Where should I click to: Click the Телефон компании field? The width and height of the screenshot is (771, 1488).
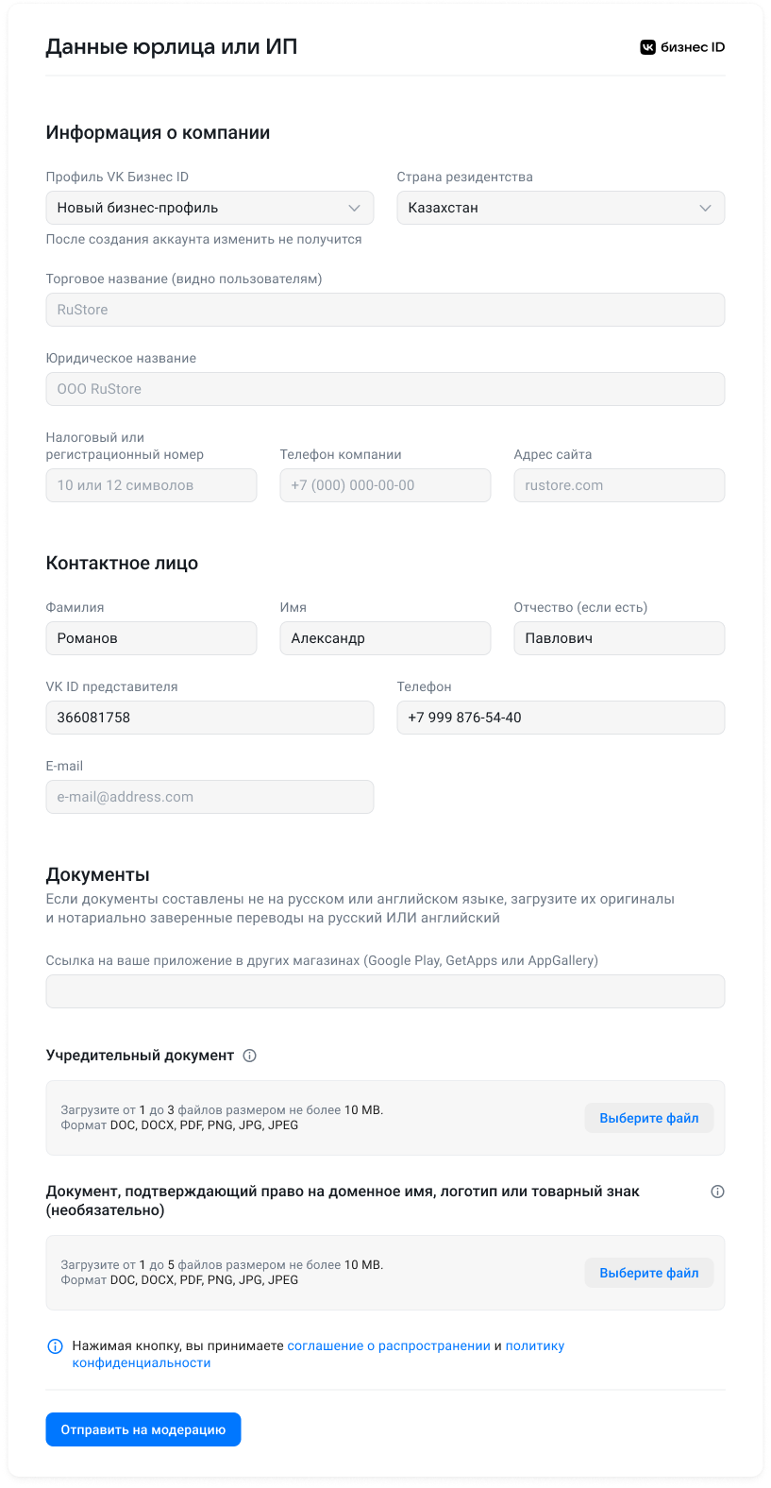coord(385,485)
